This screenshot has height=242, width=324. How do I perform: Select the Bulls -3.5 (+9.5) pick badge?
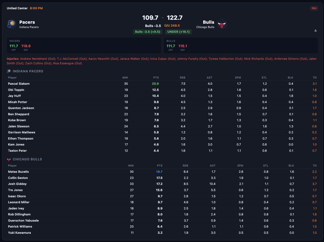148,32
